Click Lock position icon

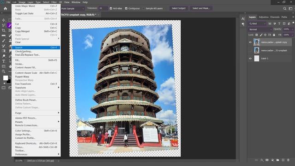[x=265, y=35]
